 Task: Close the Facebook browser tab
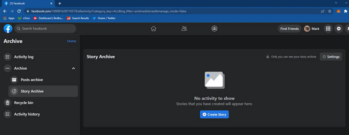[x=51, y=4]
